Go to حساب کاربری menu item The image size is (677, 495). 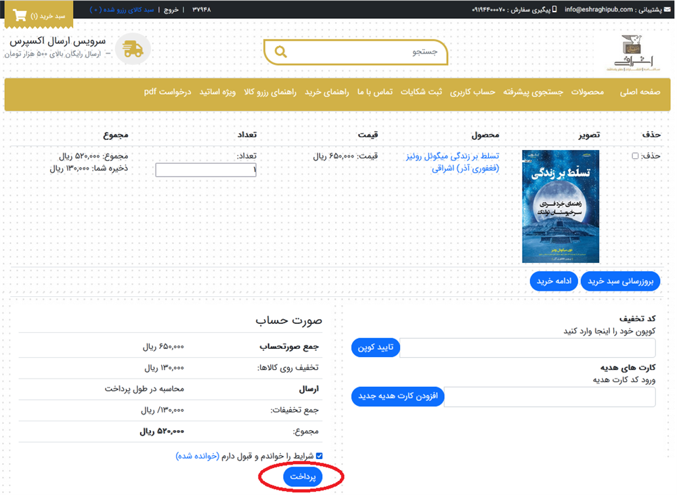(474, 92)
